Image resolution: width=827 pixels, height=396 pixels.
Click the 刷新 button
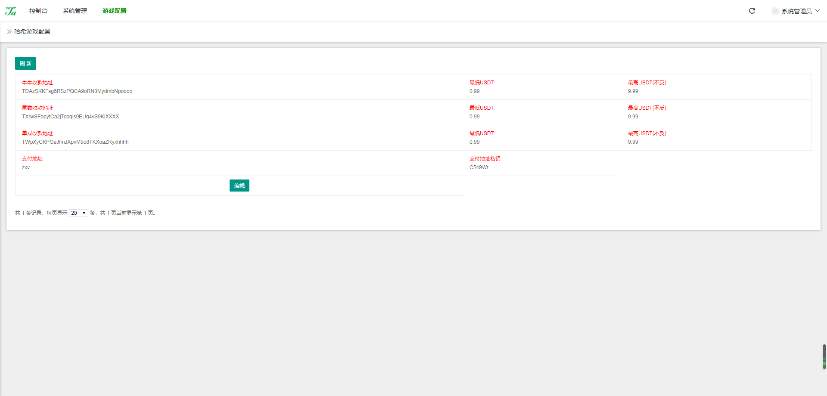[25, 63]
